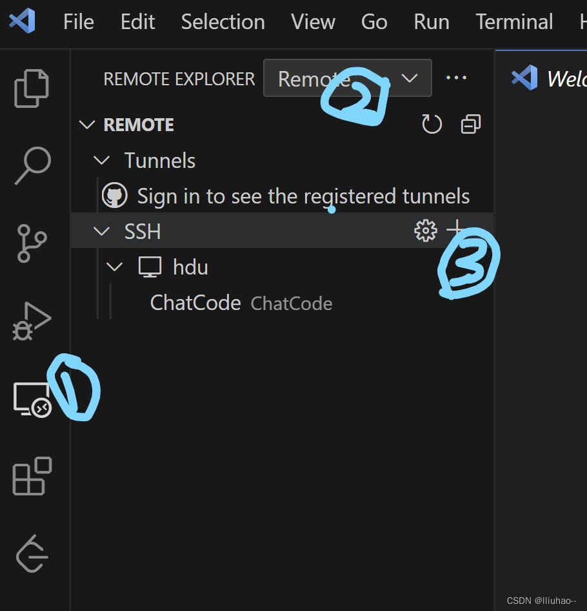587x611 pixels.
Task: Open the Terminal menu
Action: 514,21
